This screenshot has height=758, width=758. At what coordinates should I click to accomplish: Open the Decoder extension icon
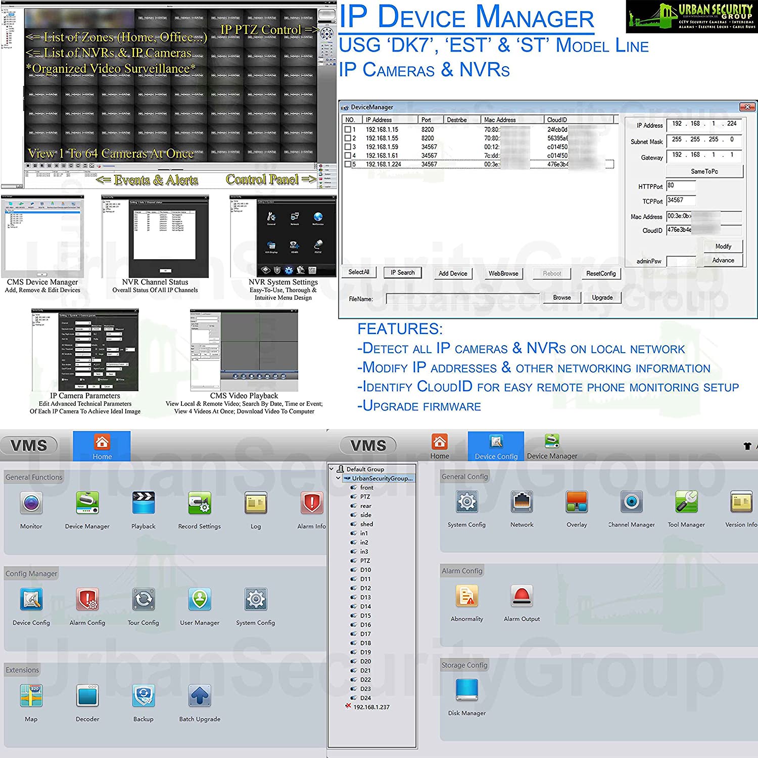point(87,696)
